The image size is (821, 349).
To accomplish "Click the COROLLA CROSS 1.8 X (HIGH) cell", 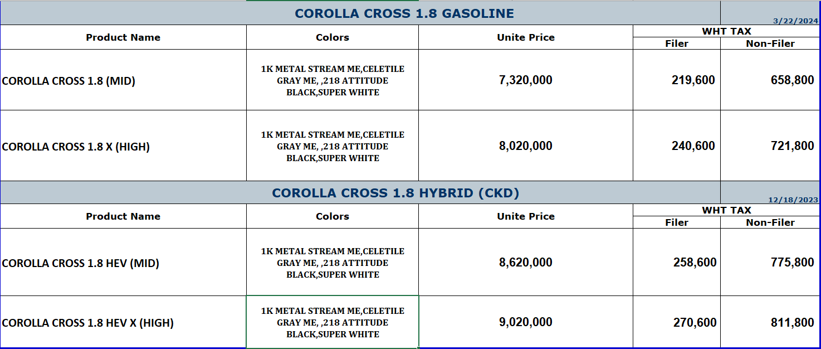I will [76, 147].
